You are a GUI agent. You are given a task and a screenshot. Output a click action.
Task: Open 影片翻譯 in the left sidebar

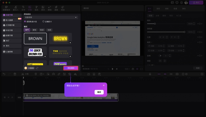[10, 20]
